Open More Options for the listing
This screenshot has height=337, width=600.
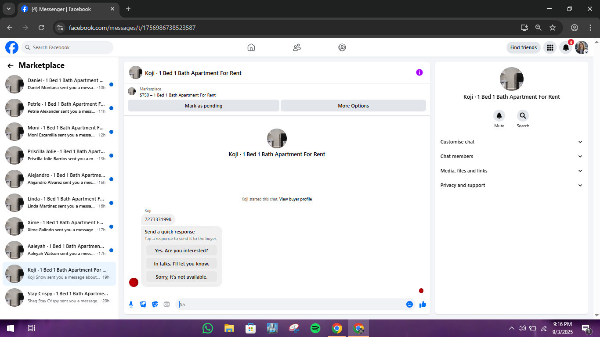tap(353, 106)
